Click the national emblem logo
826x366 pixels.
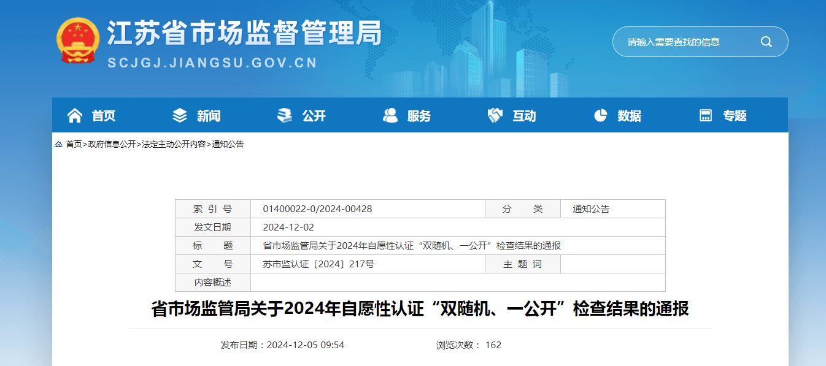point(77,40)
